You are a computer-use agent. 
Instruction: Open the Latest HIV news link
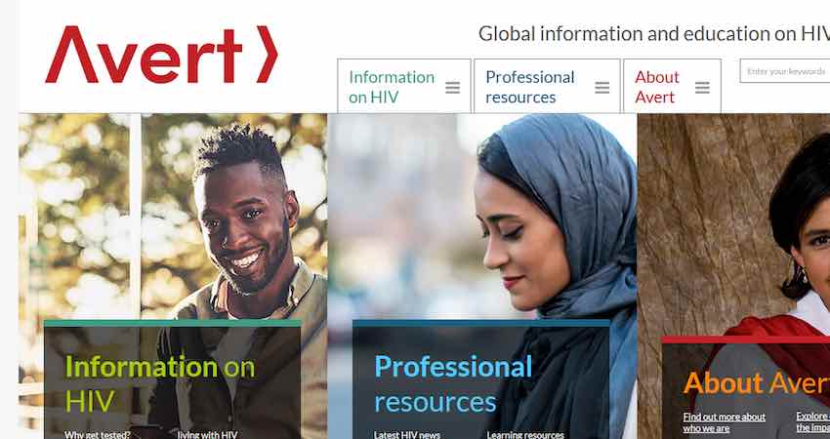tap(406, 435)
